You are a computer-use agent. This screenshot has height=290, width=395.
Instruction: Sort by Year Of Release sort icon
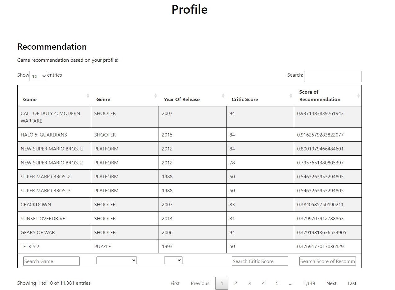click(x=223, y=96)
